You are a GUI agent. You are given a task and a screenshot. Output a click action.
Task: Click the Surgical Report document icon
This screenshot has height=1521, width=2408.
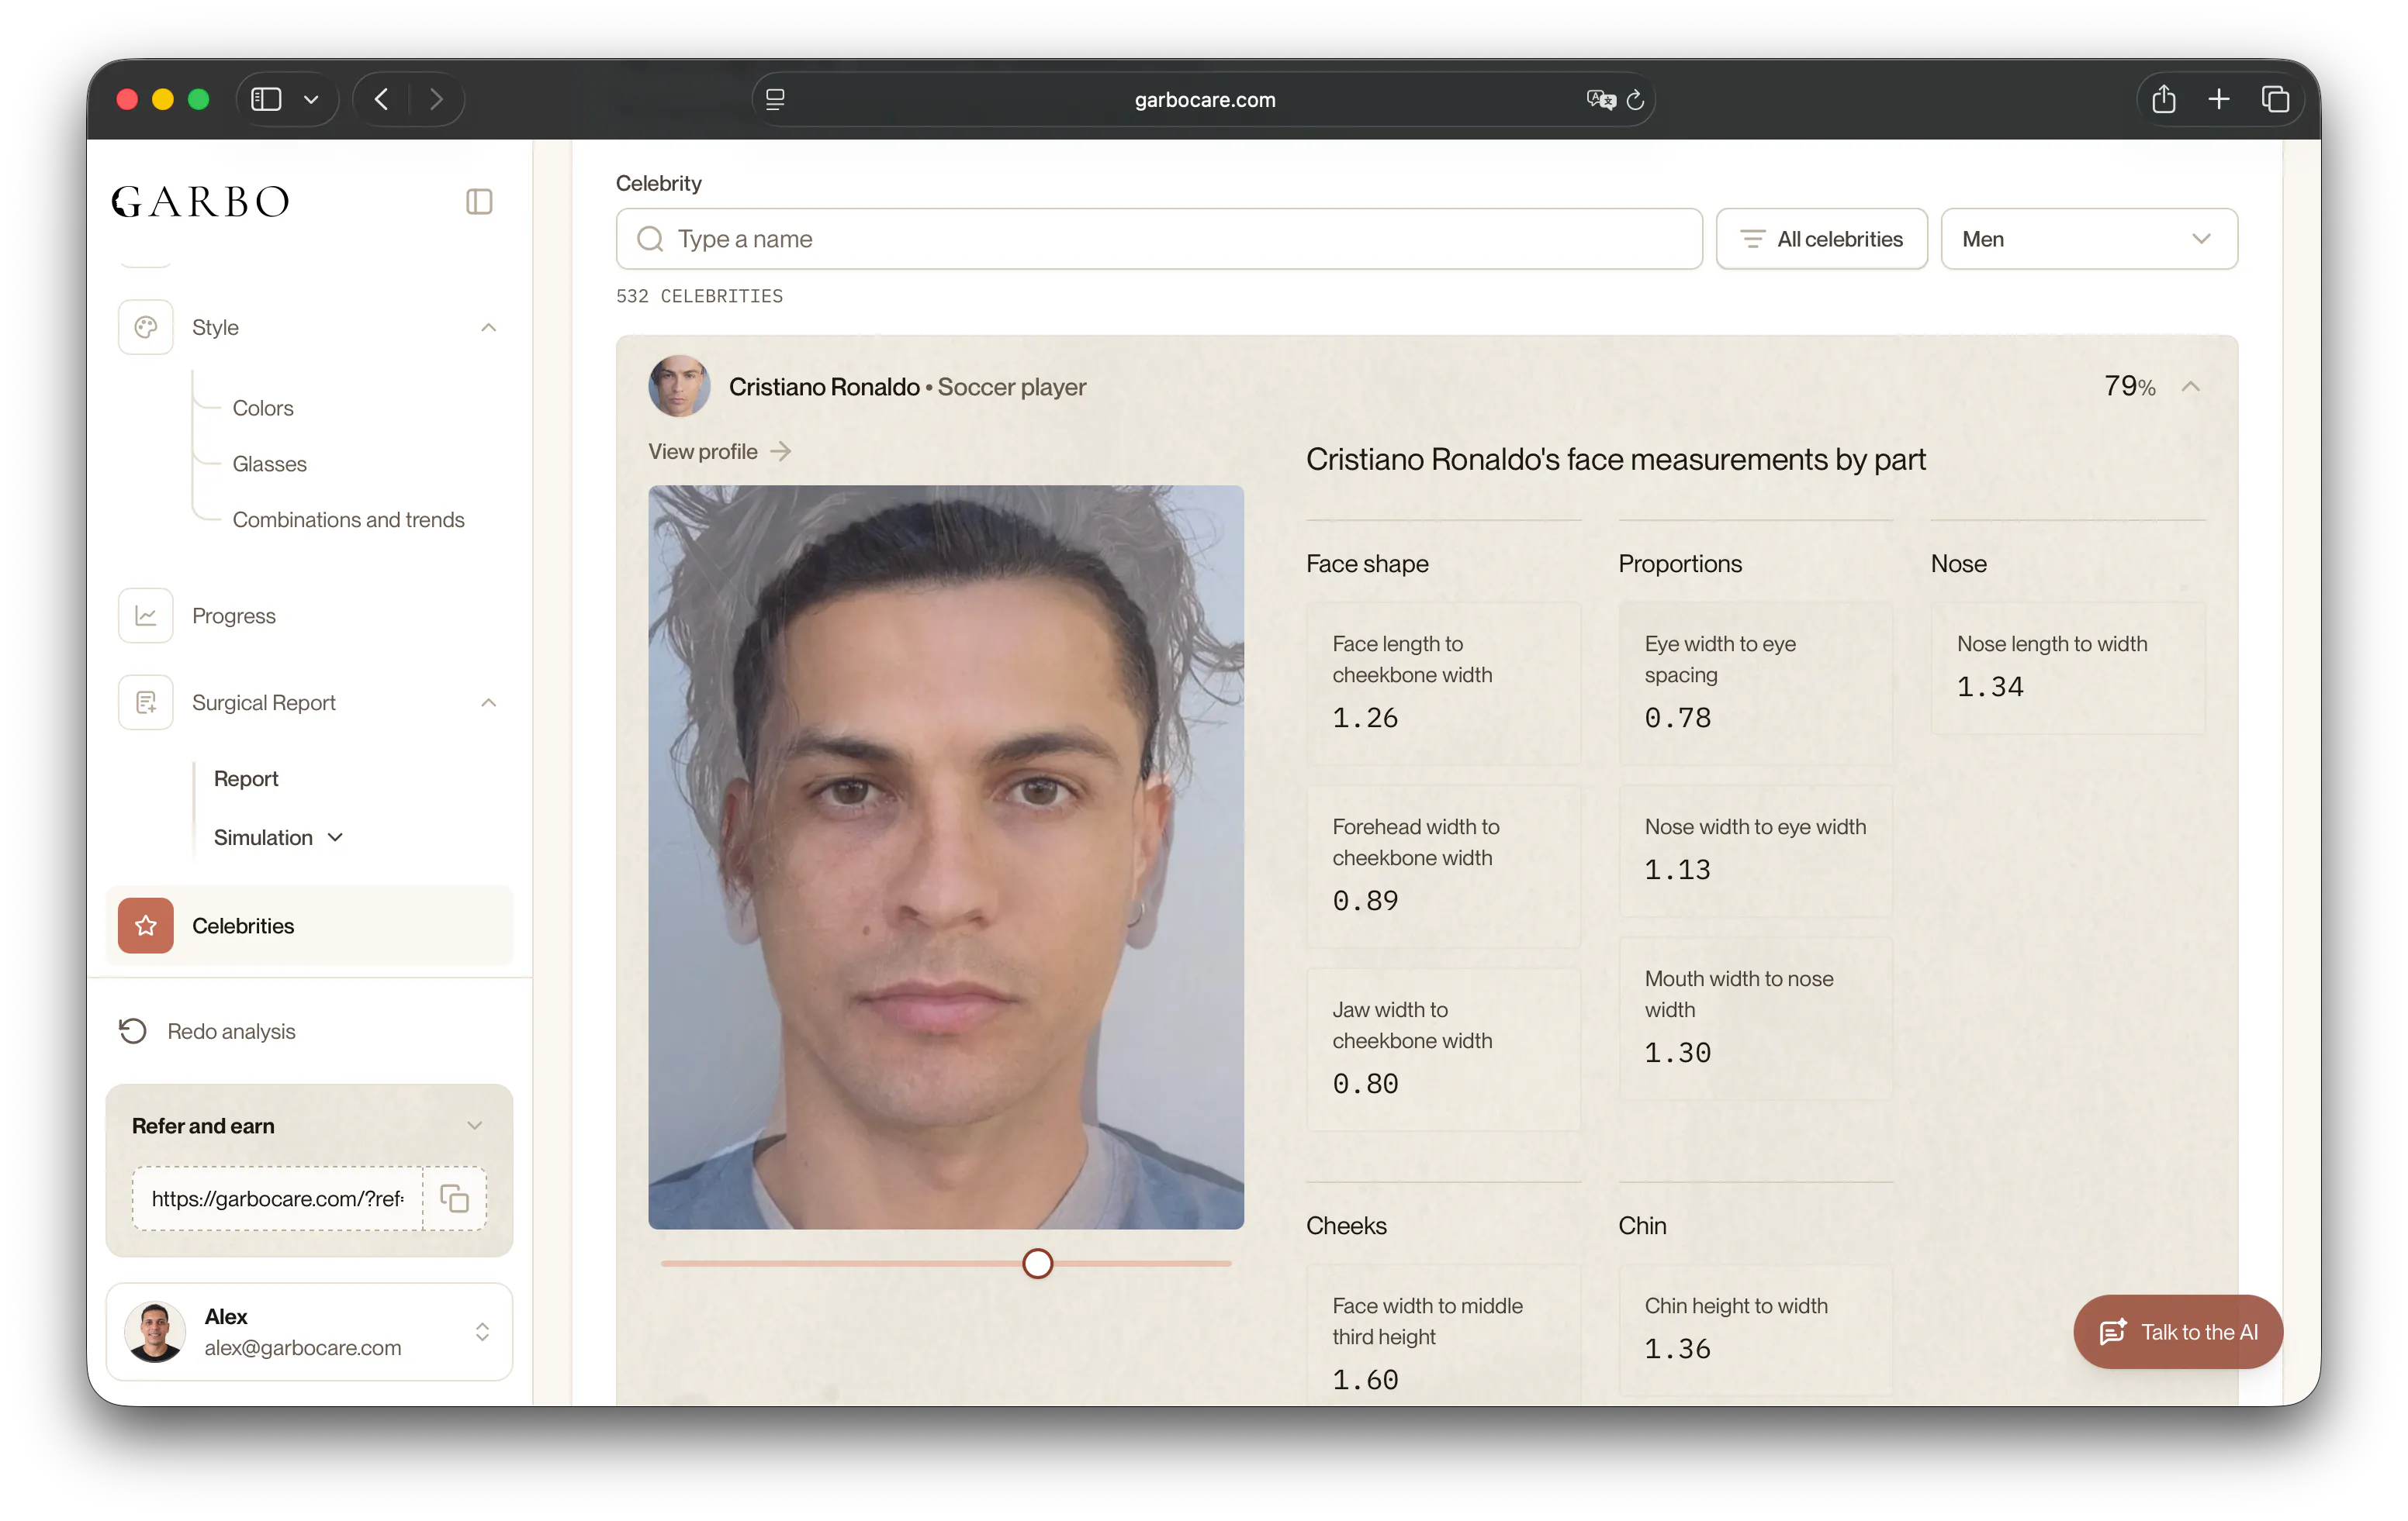point(146,702)
